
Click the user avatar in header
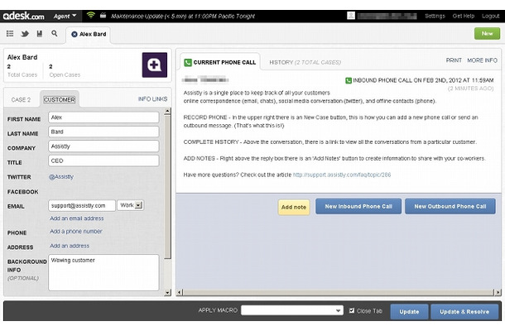tap(351, 16)
